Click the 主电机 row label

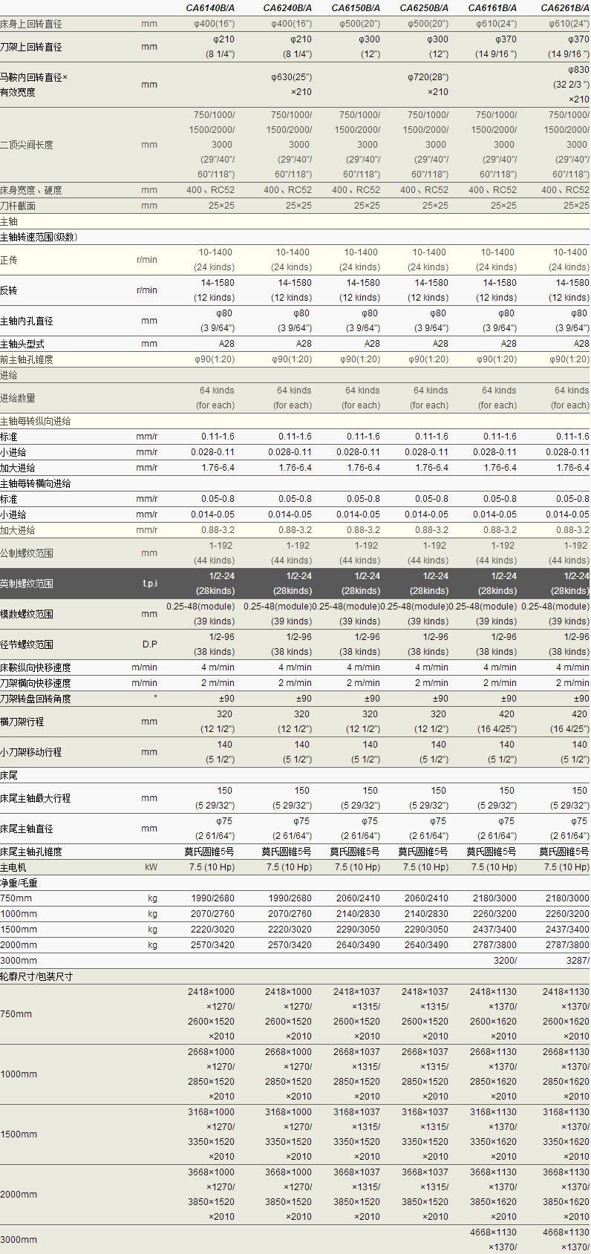point(13,867)
